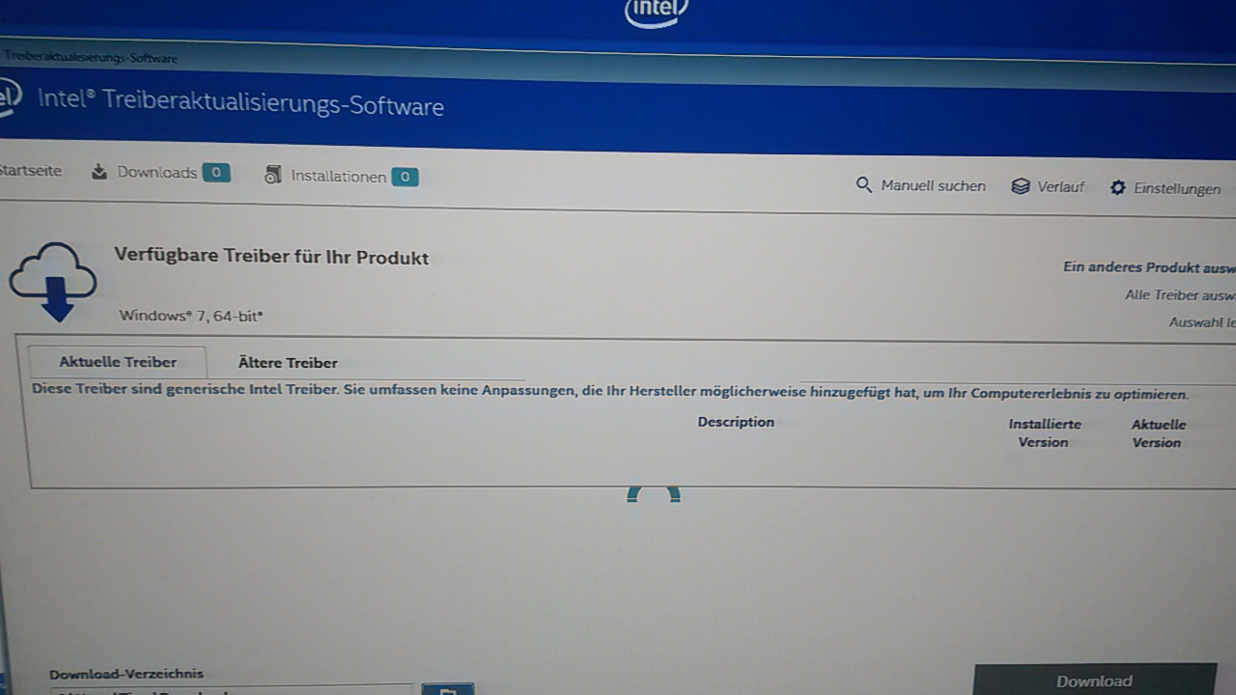Click the Intel logo in the header

(8, 98)
